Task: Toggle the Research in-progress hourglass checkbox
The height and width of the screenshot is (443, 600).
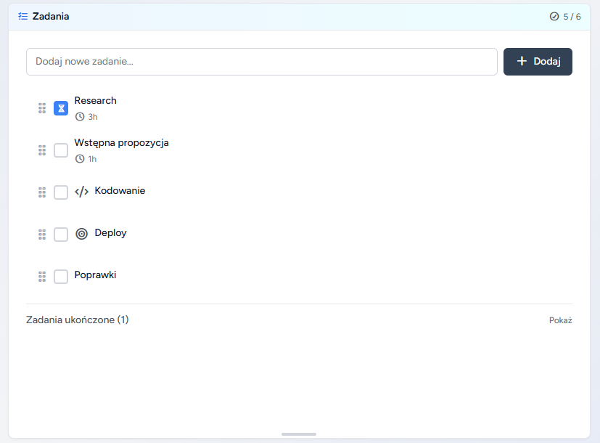Action: coord(61,108)
